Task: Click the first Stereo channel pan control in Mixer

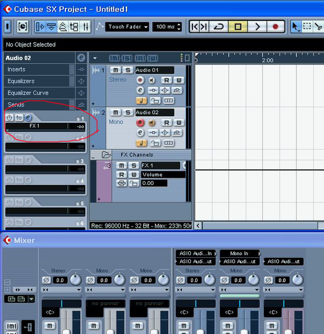Action: [62, 304]
